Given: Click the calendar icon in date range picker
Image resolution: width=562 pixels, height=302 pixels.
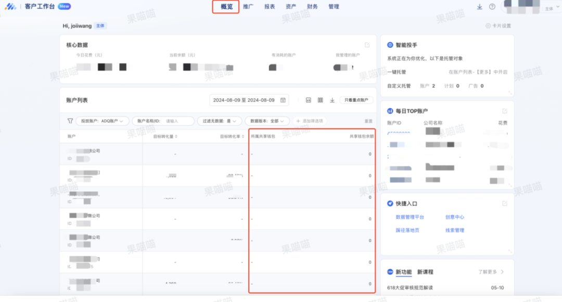Looking at the screenshot, I should click(x=283, y=100).
